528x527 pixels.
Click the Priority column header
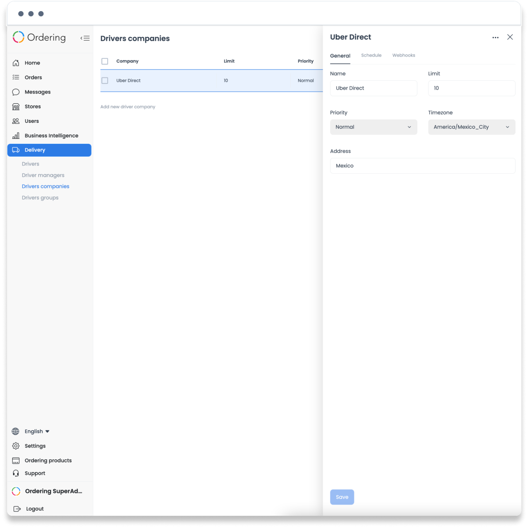305,61
